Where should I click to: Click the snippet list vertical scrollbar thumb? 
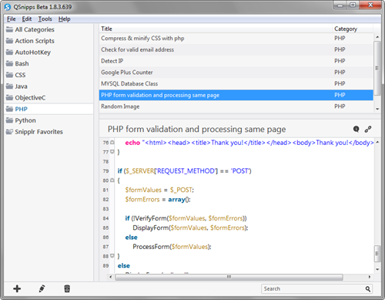point(377,68)
